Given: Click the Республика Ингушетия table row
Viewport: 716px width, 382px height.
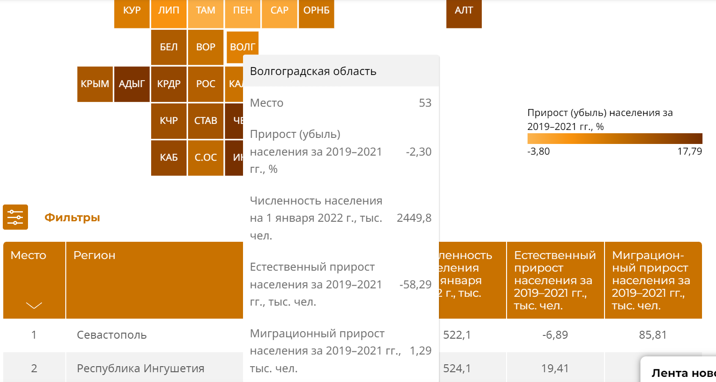Looking at the screenshot, I should pos(353,368).
